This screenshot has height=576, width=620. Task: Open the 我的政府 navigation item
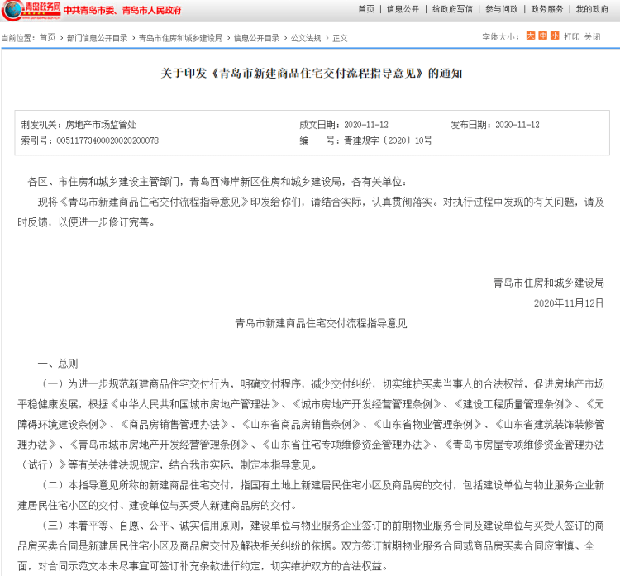click(x=592, y=9)
